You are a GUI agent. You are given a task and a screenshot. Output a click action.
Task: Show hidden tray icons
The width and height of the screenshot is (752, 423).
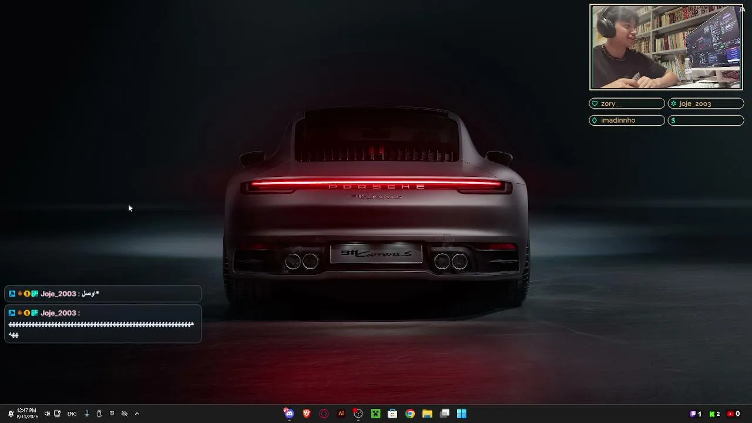137,414
